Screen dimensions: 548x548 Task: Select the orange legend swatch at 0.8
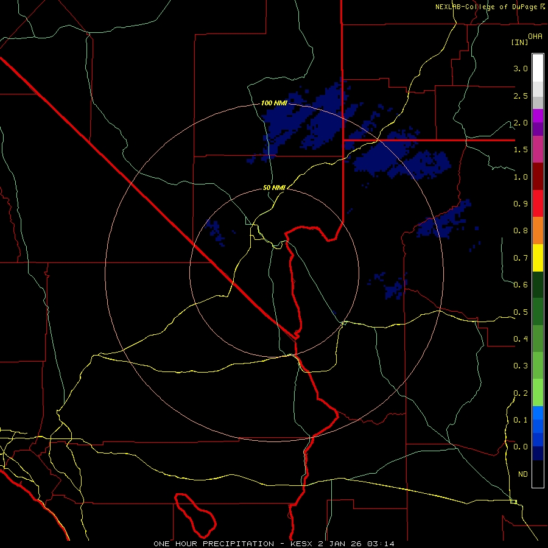[x=538, y=231]
